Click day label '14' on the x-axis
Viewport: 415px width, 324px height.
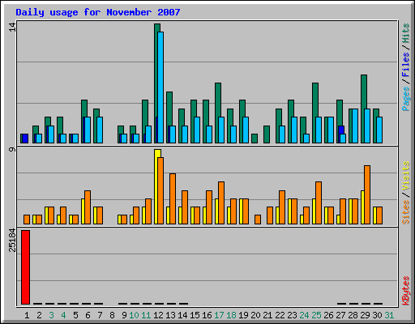pyautogui.click(x=182, y=315)
